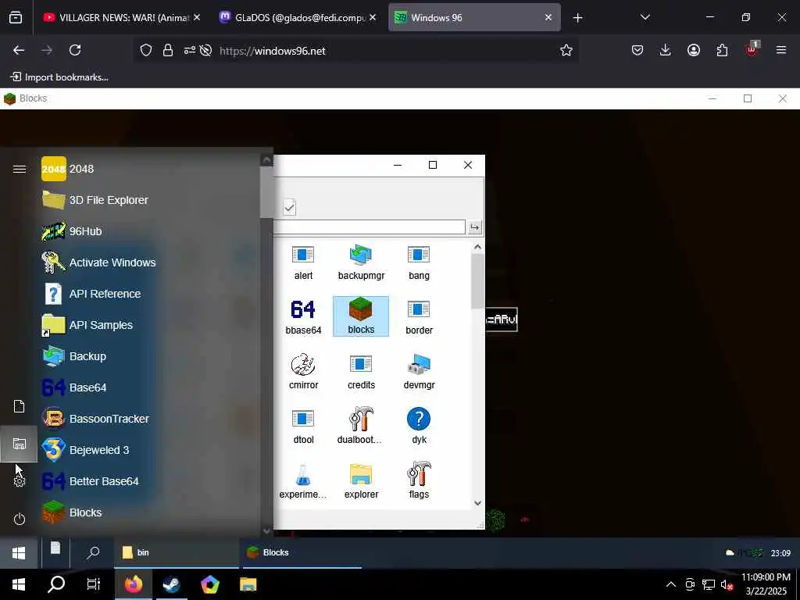Reload the current page
This screenshot has height=600, width=800.
75,50
